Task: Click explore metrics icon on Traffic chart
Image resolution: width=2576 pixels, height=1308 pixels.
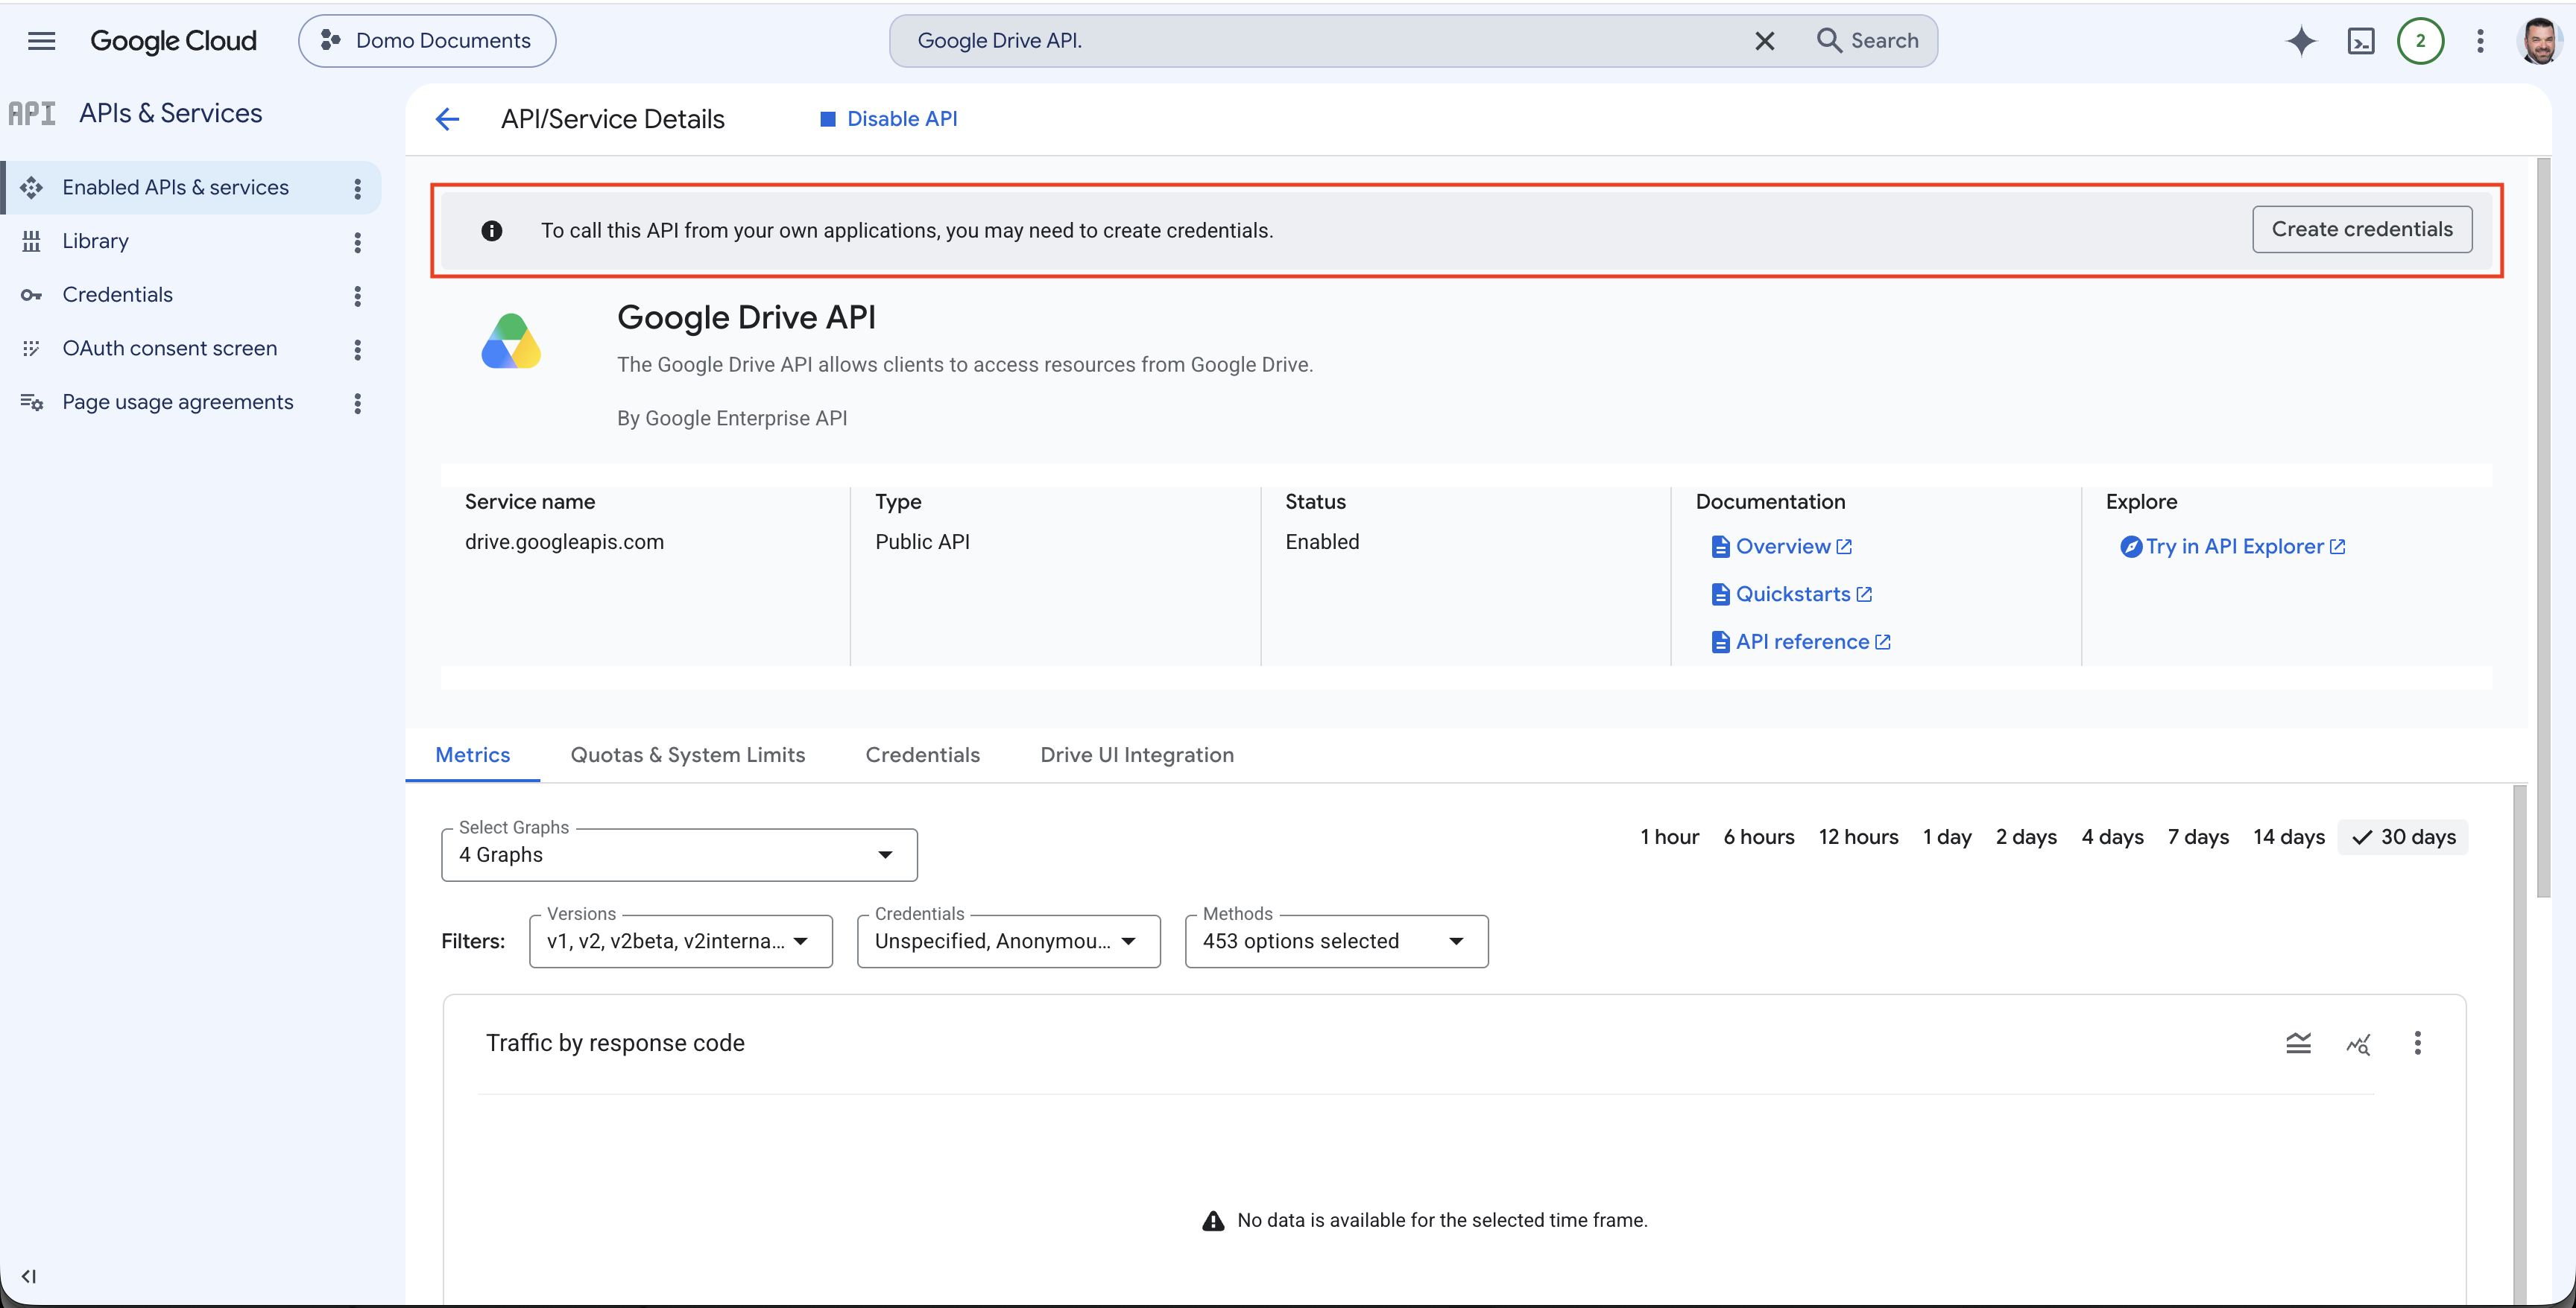Action: pyautogui.click(x=2358, y=1044)
